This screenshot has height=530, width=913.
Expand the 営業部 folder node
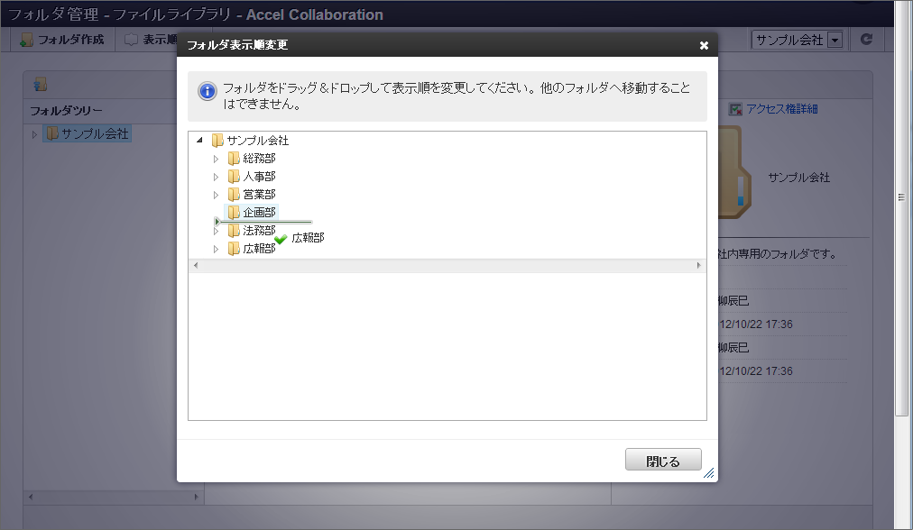(216, 195)
